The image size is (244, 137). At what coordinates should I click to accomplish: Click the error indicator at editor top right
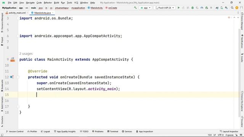pos(229,18)
